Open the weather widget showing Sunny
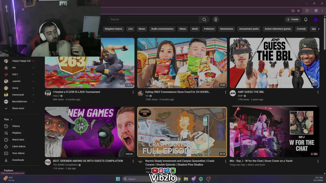 pyautogui.click(x=9, y=179)
